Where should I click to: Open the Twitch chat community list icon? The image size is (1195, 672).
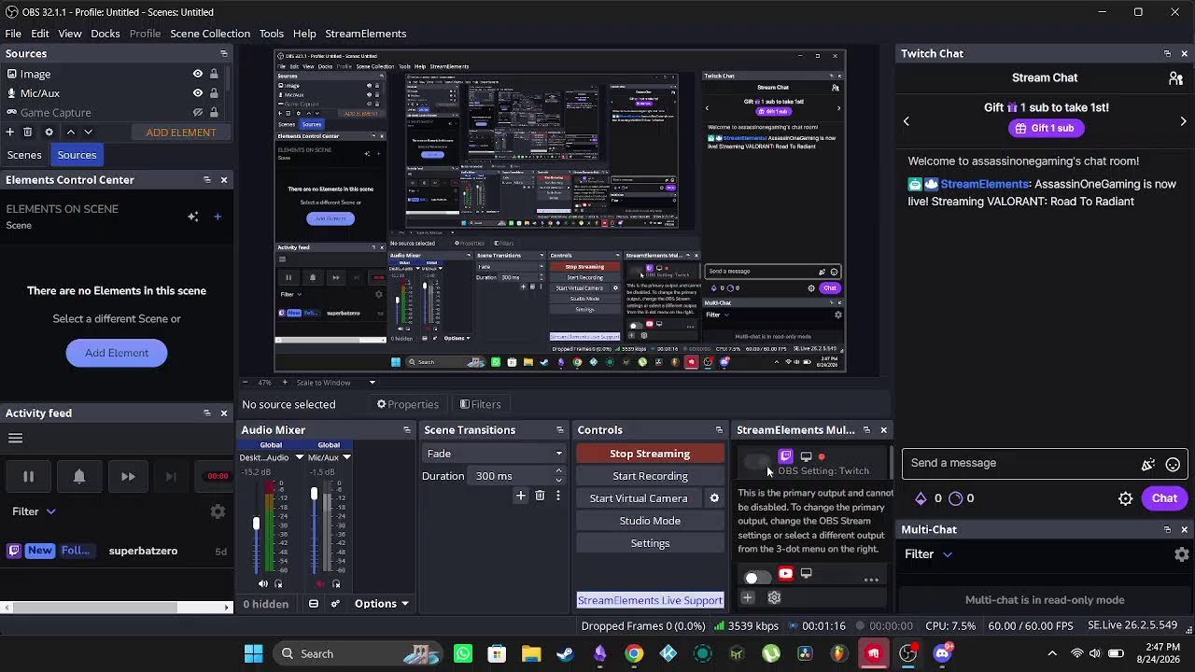[1175, 78]
